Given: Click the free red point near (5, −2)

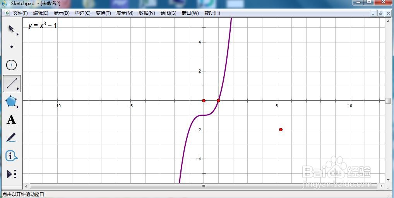Looking at the screenshot, I should [281, 130].
